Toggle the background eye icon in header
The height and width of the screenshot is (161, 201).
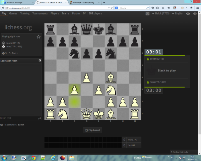pos(188,14)
